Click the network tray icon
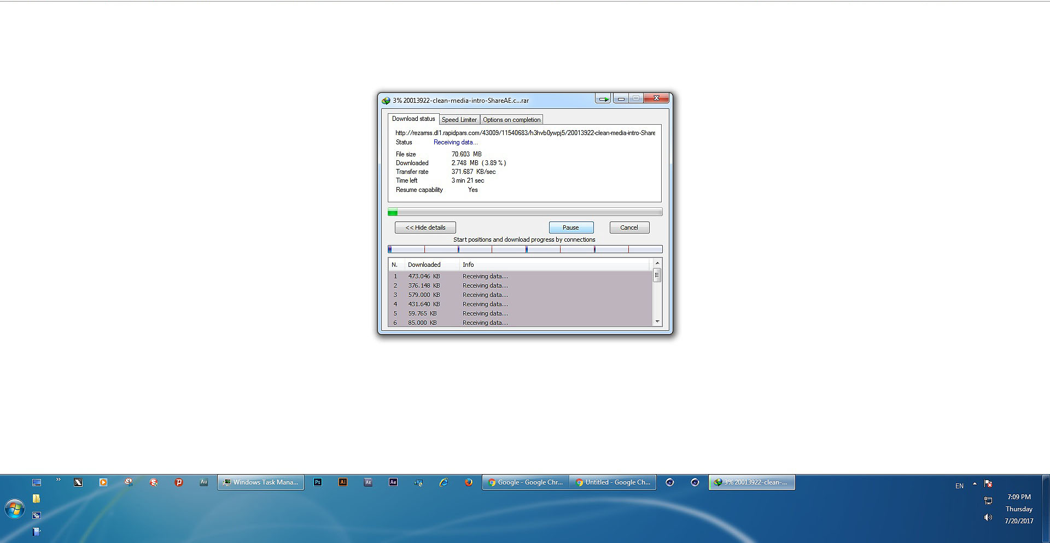This screenshot has height=543, width=1050. pyautogui.click(x=988, y=500)
